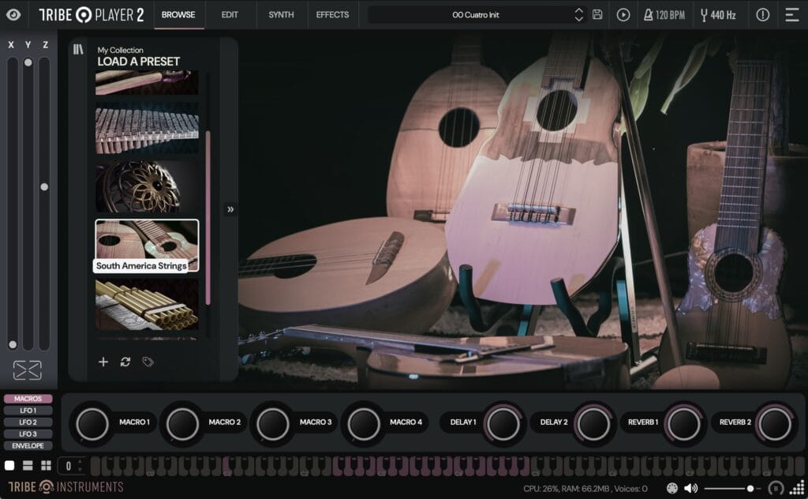Select the two-row layout view
Viewport: 808px width, 499px height.
pyautogui.click(x=28, y=466)
